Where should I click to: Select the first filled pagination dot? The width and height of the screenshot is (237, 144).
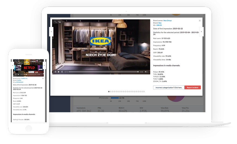tap(109, 92)
